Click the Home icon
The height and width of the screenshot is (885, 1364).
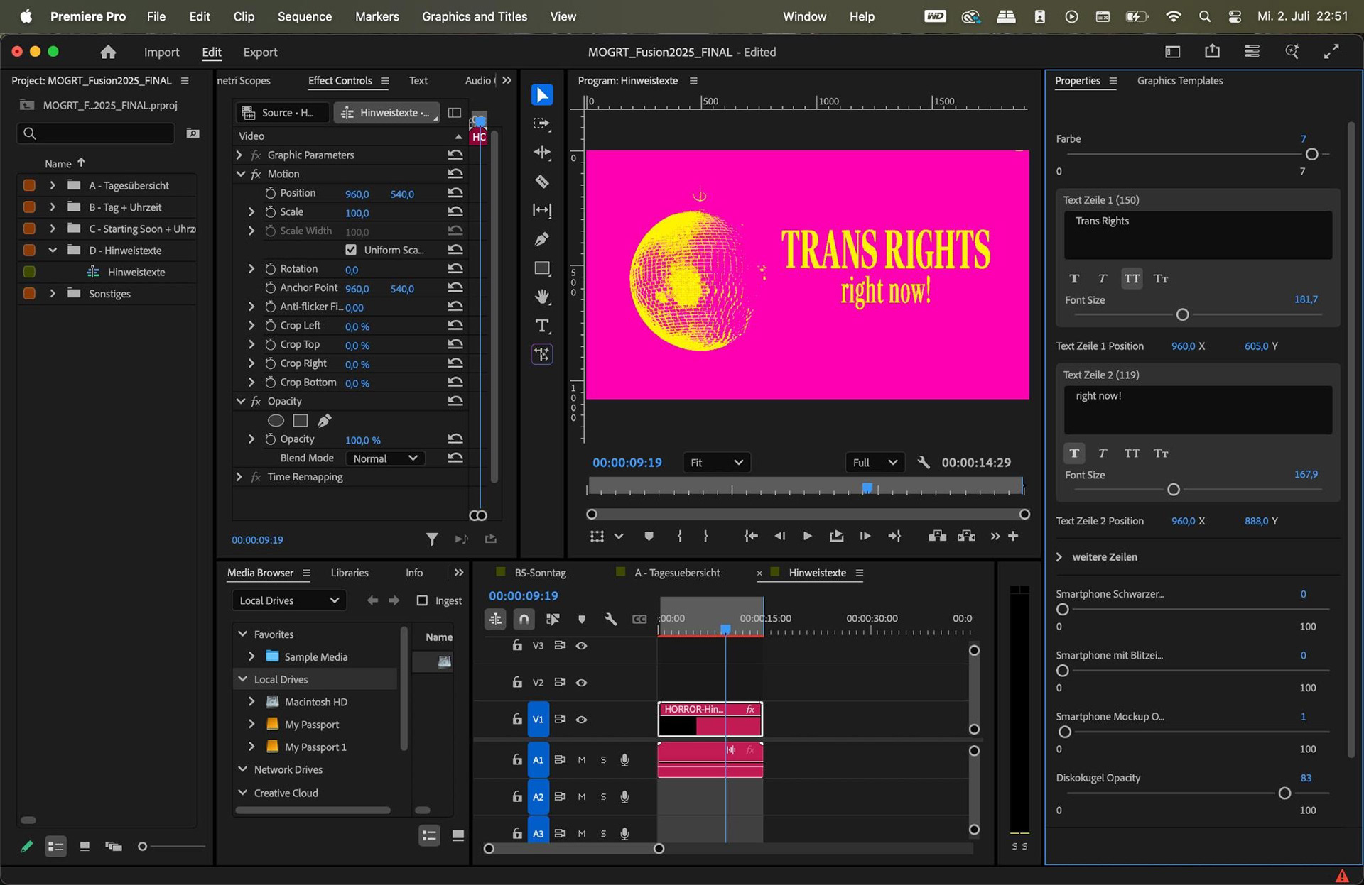[x=108, y=52]
